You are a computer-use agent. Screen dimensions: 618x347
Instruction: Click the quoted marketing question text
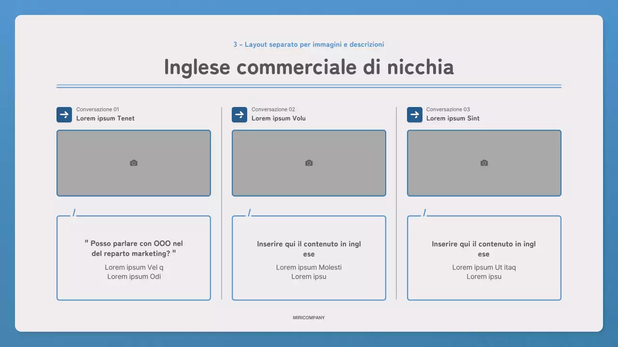(x=133, y=249)
